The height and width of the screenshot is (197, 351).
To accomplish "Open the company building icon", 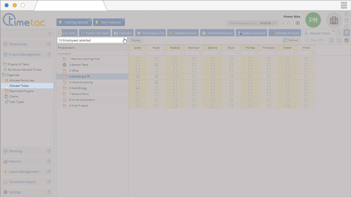I will (334, 20).
